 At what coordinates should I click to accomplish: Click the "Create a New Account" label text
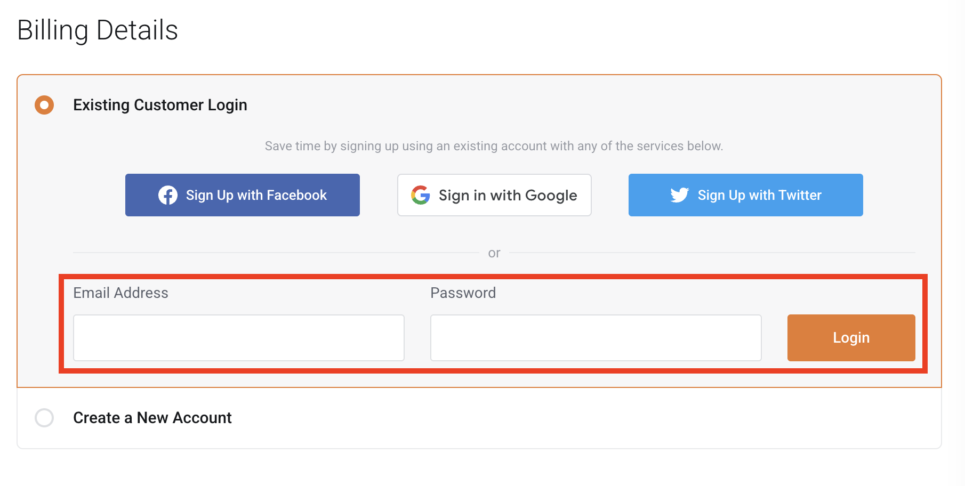click(x=152, y=418)
